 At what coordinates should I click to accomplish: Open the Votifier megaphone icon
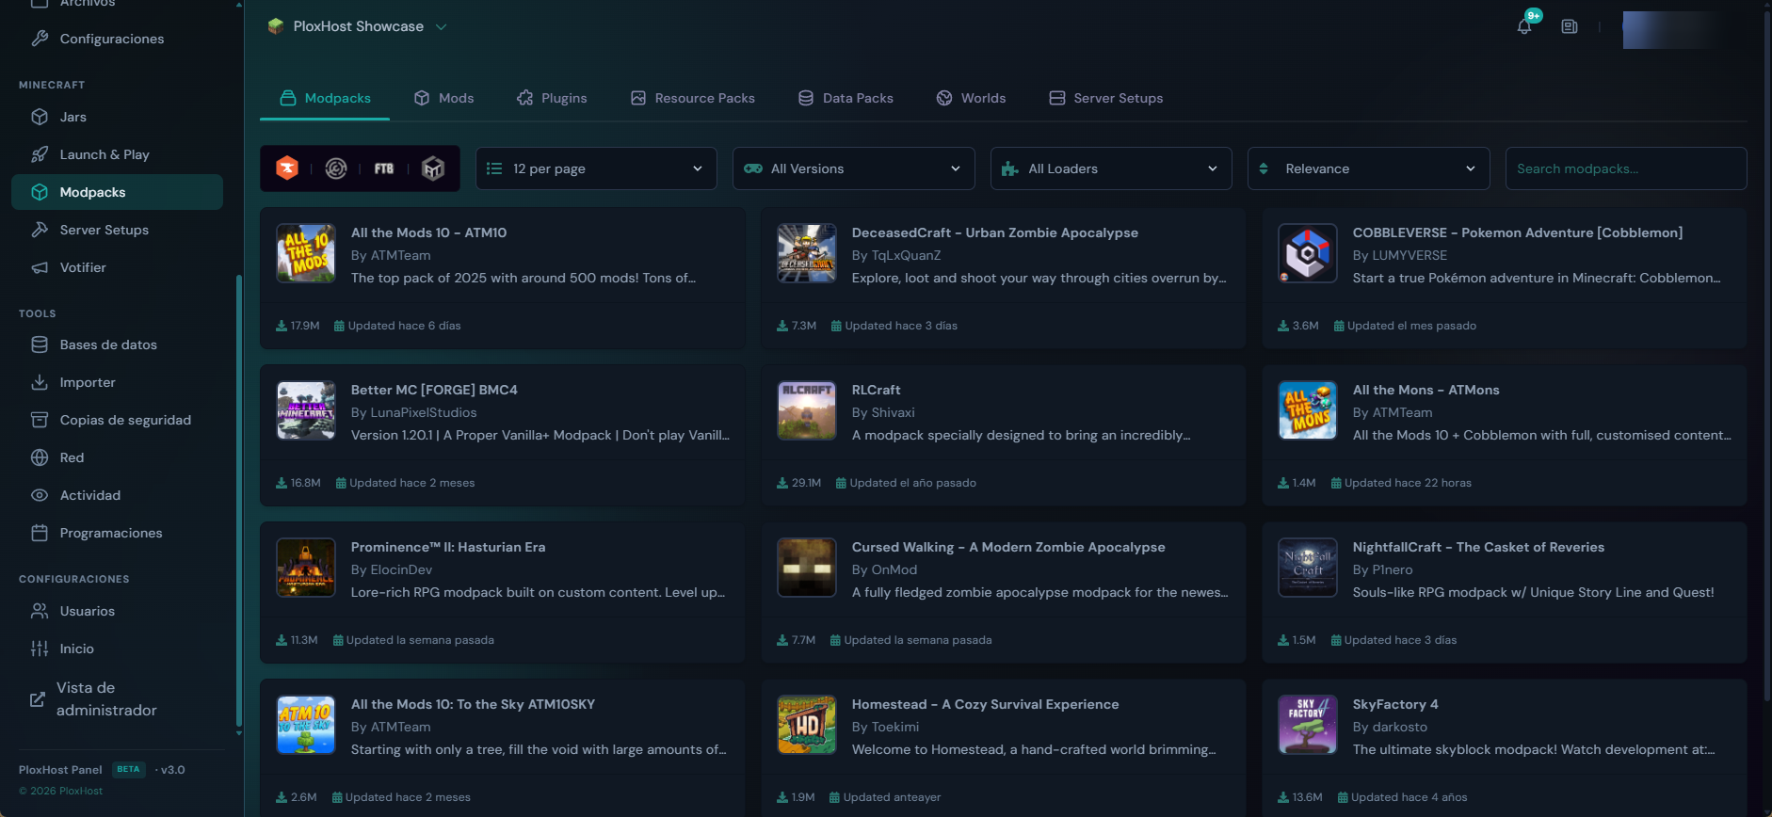click(x=40, y=267)
